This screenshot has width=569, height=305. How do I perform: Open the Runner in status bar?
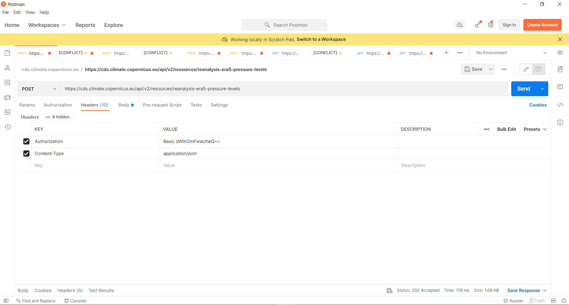[513, 301]
